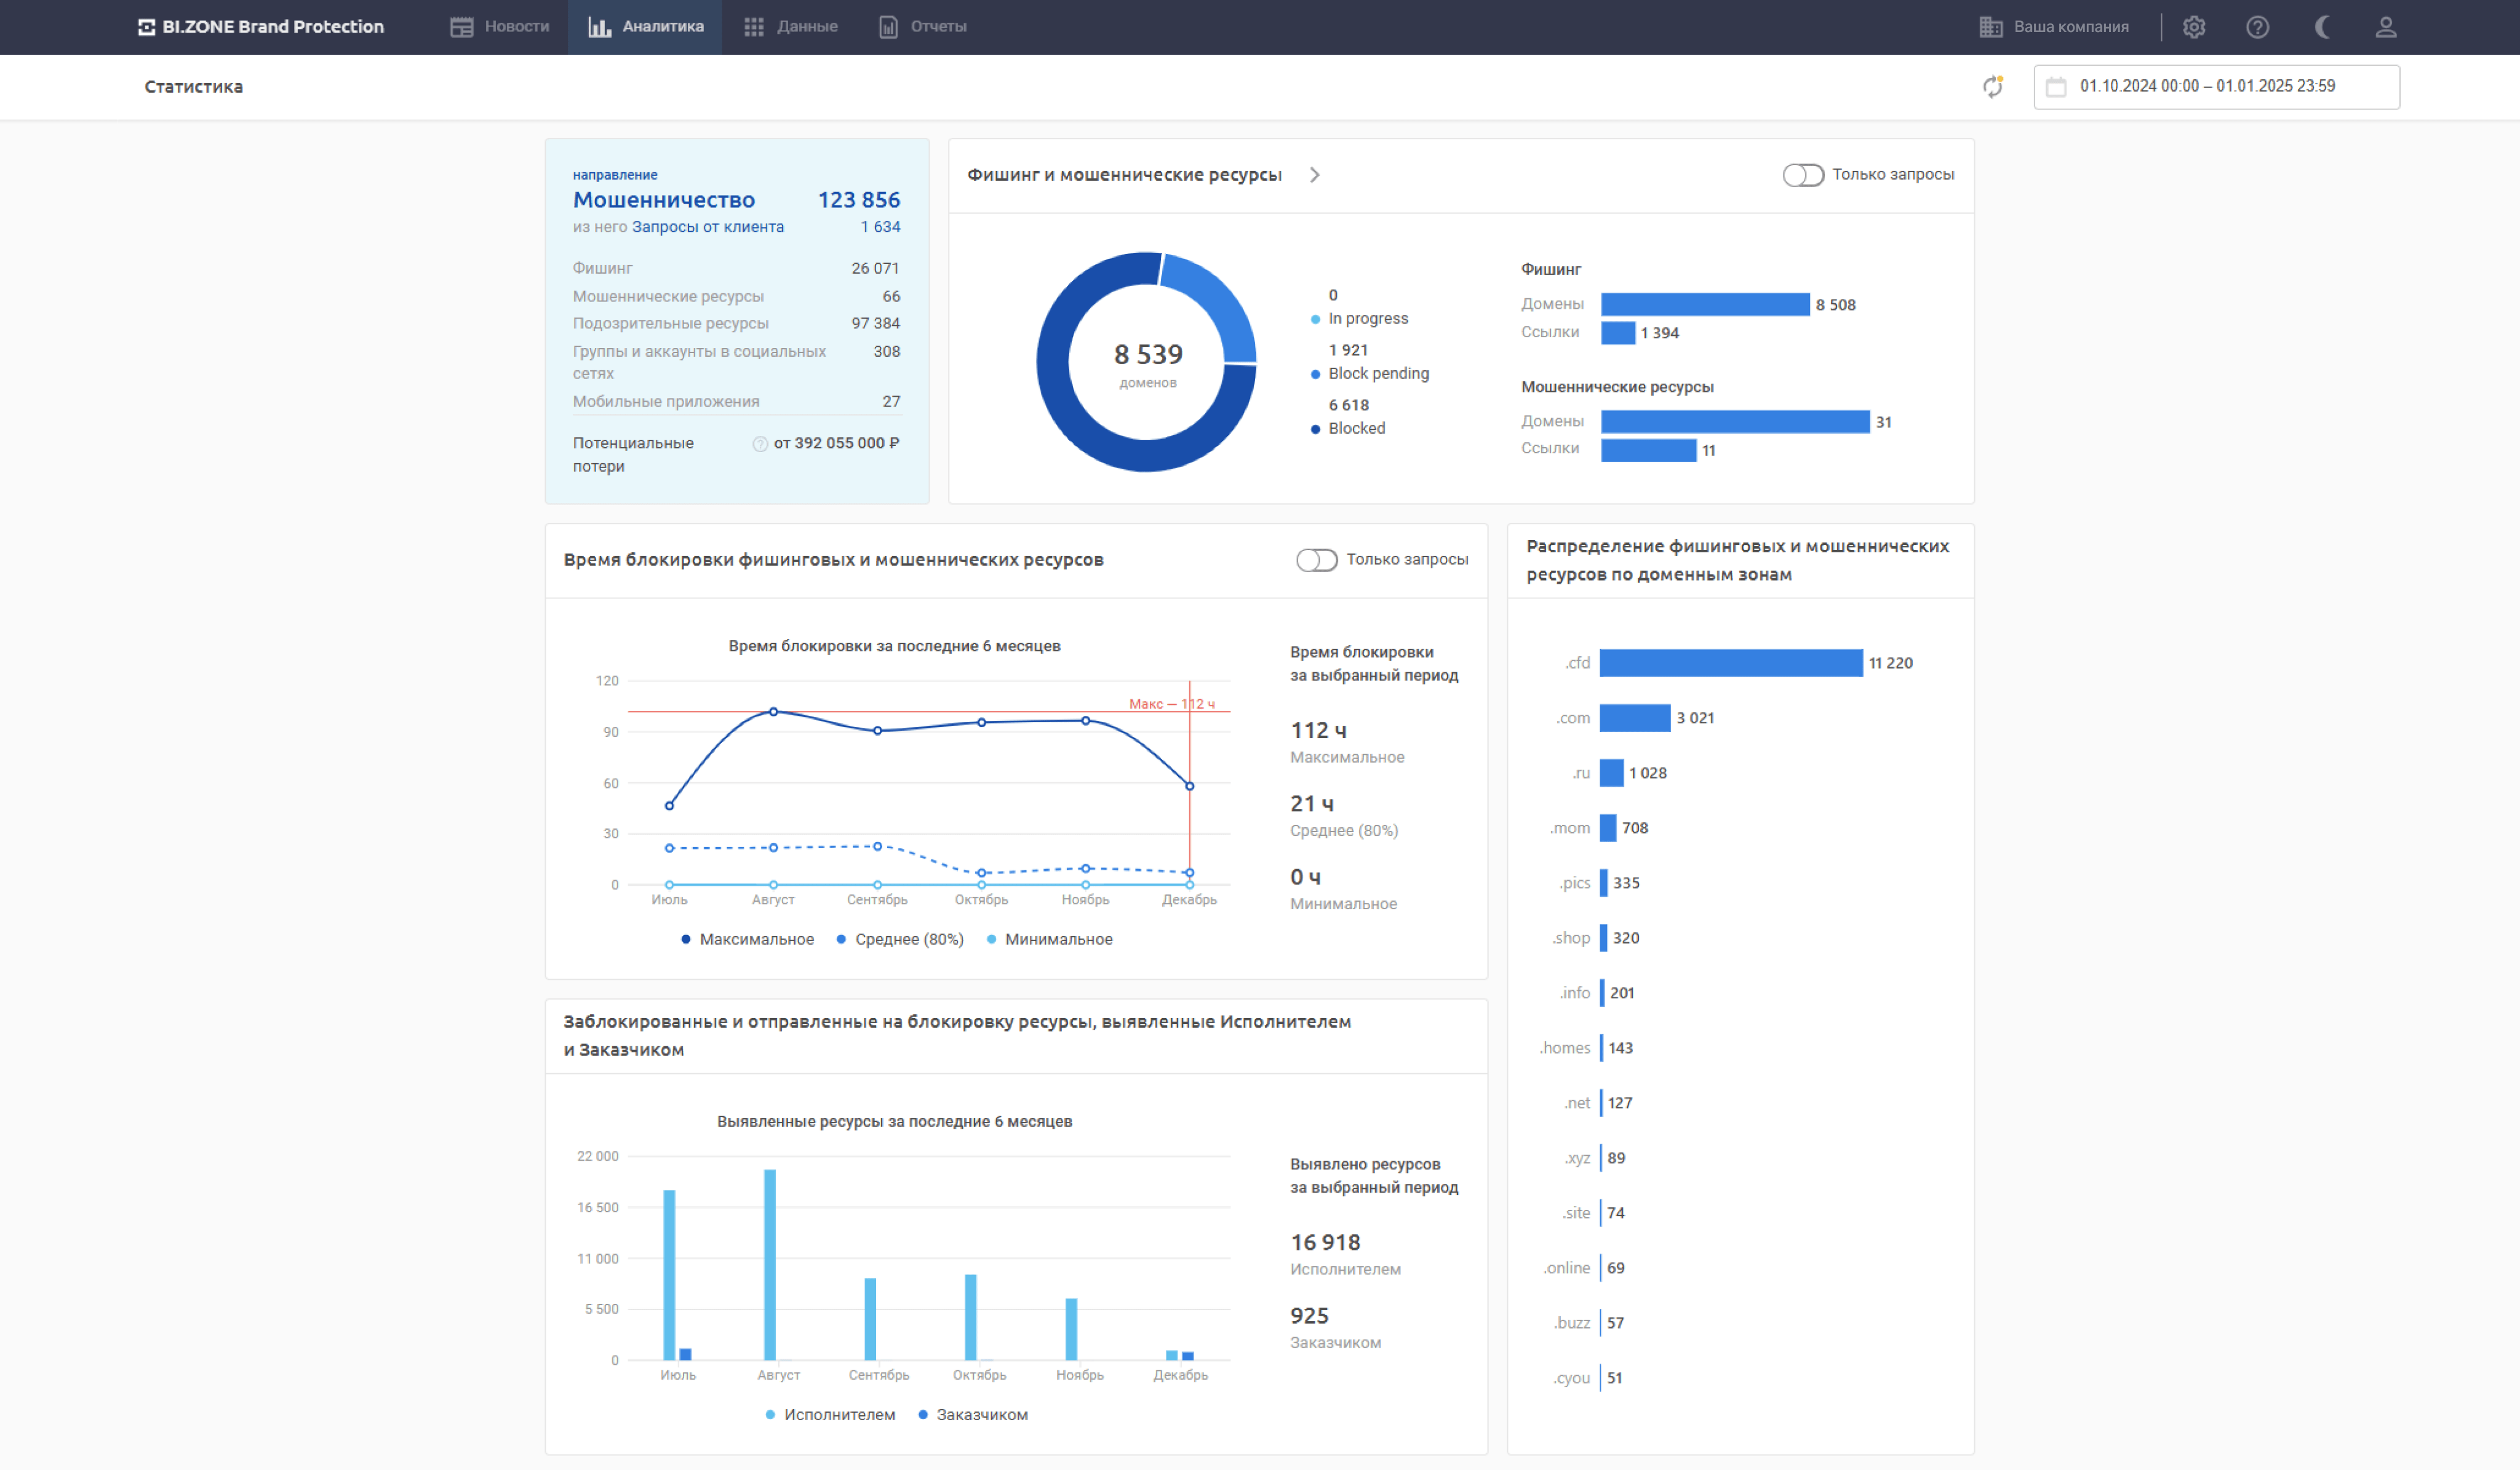
Task: Enable 'Только запросы' toggle in phishing panel
Action: pyautogui.click(x=1803, y=175)
